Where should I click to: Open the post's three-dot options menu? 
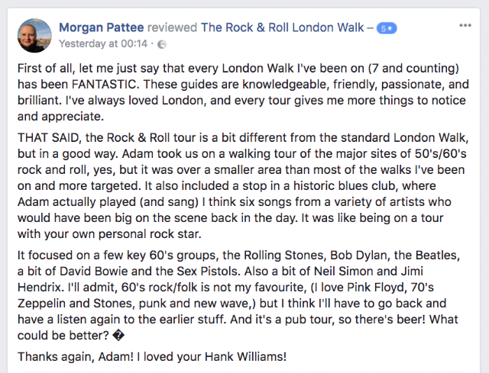point(465,25)
